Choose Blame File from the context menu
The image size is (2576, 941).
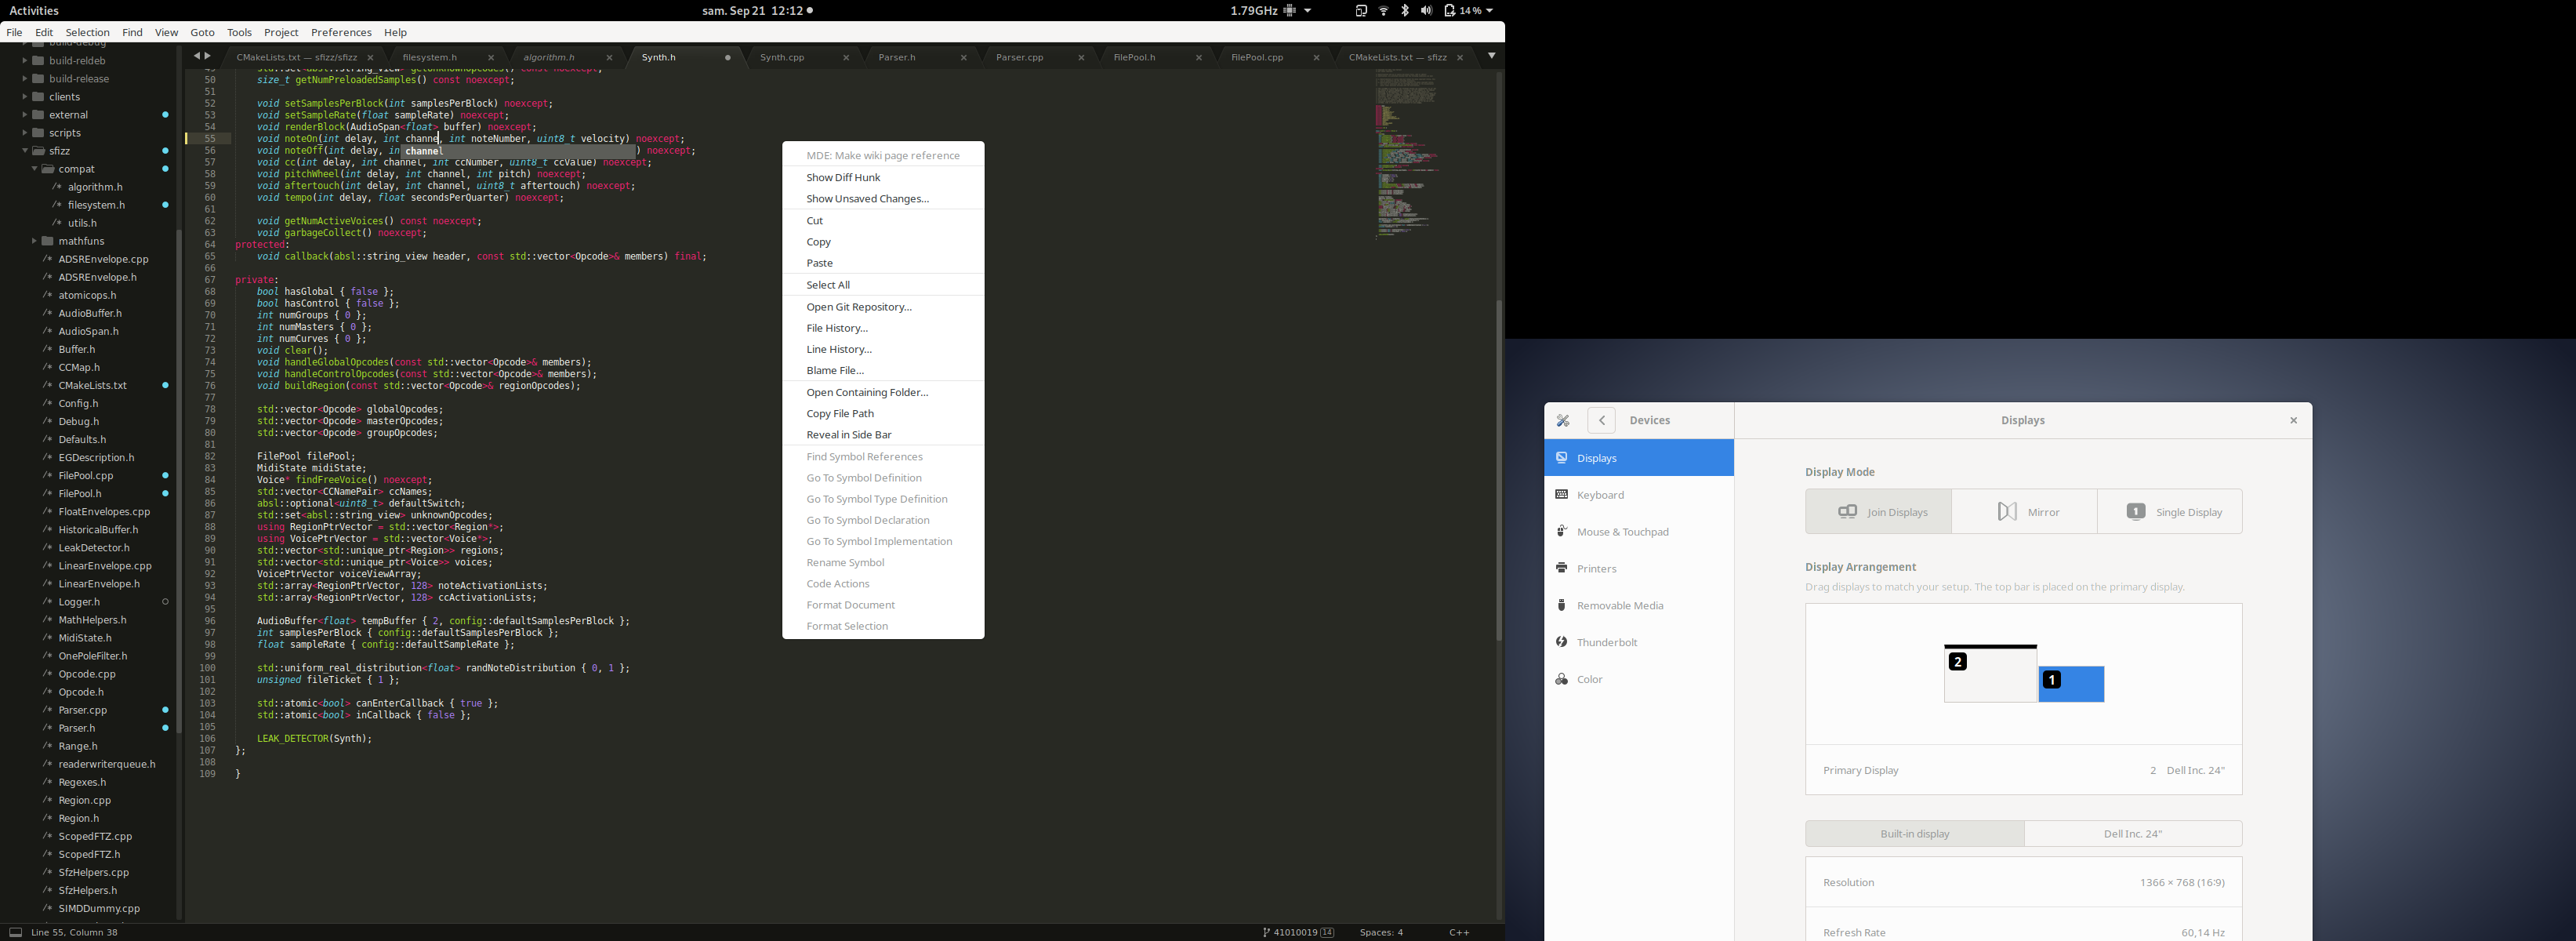click(834, 370)
